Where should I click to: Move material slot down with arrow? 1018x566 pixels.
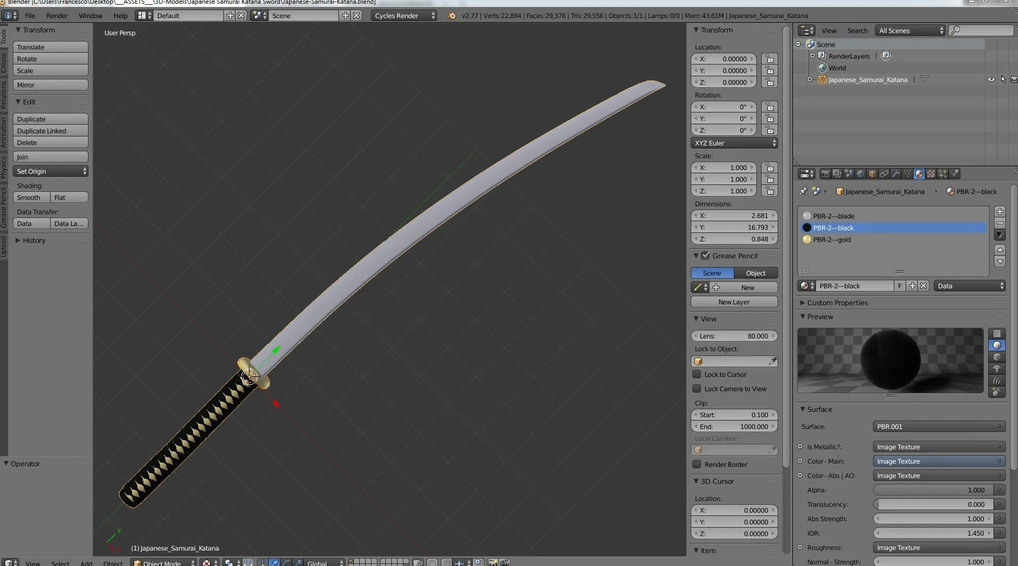(x=1000, y=262)
